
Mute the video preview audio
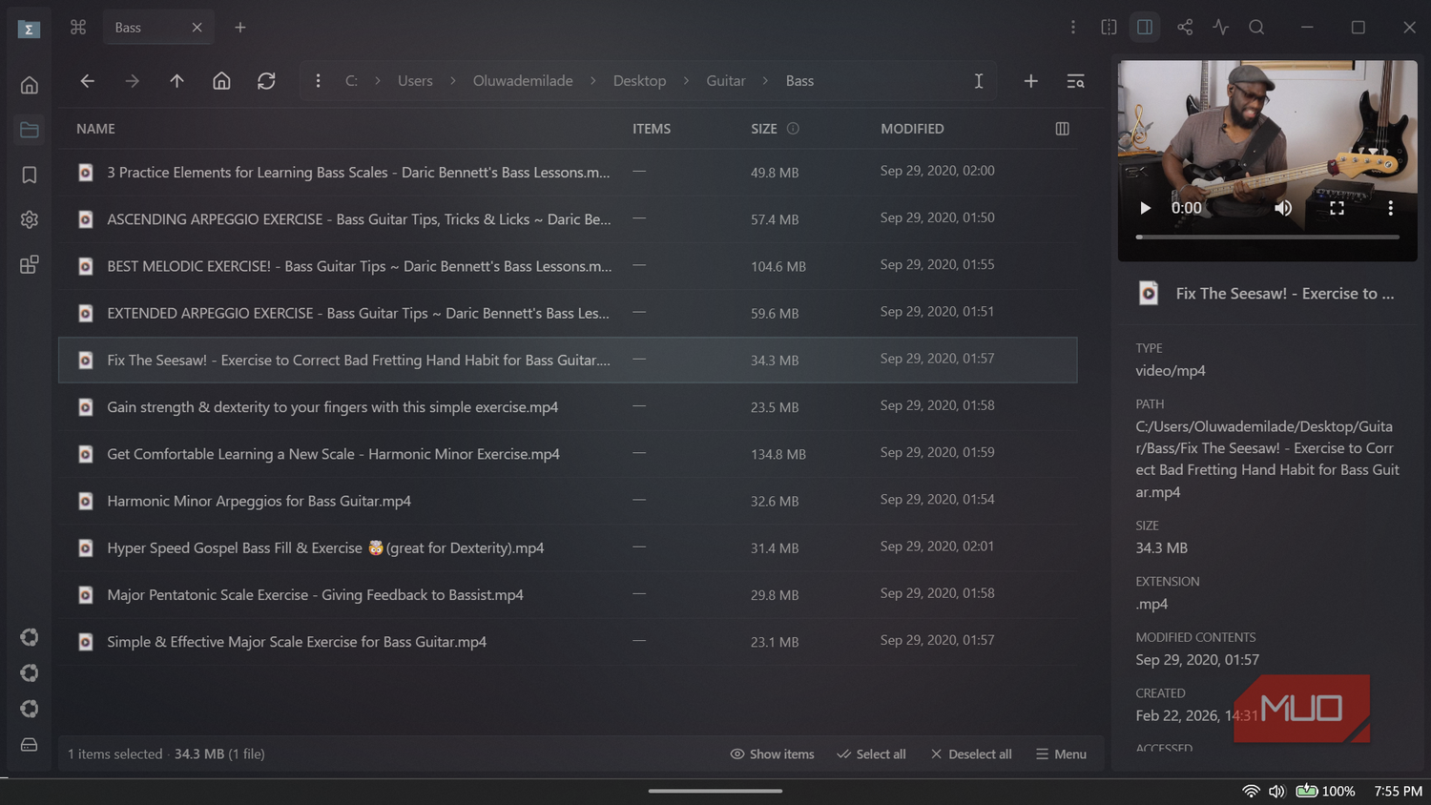pyautogui.click(x=1283, y=208)
